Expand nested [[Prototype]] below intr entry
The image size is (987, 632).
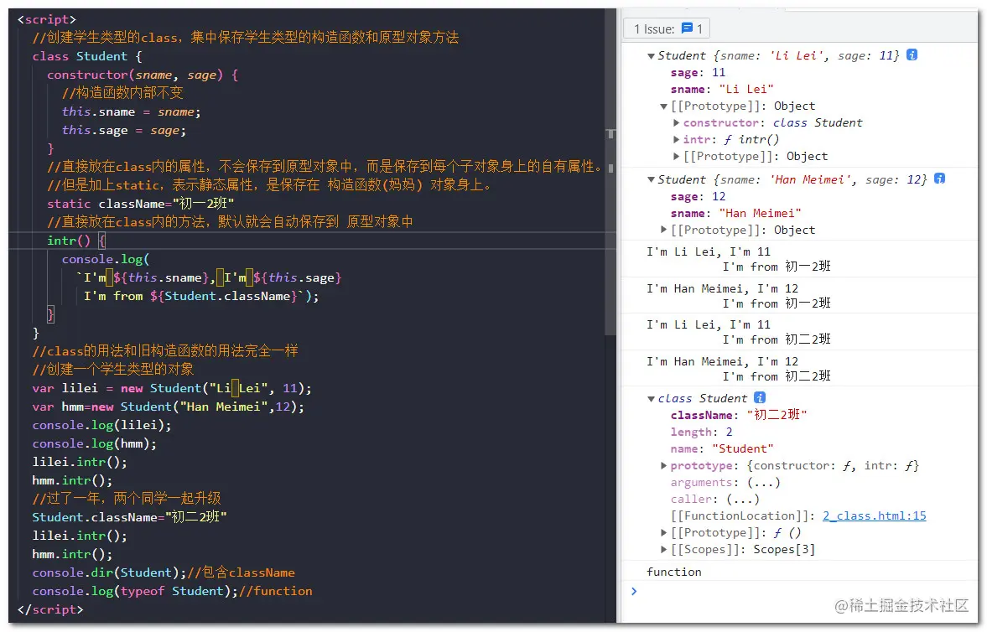(x=676, y=156)
